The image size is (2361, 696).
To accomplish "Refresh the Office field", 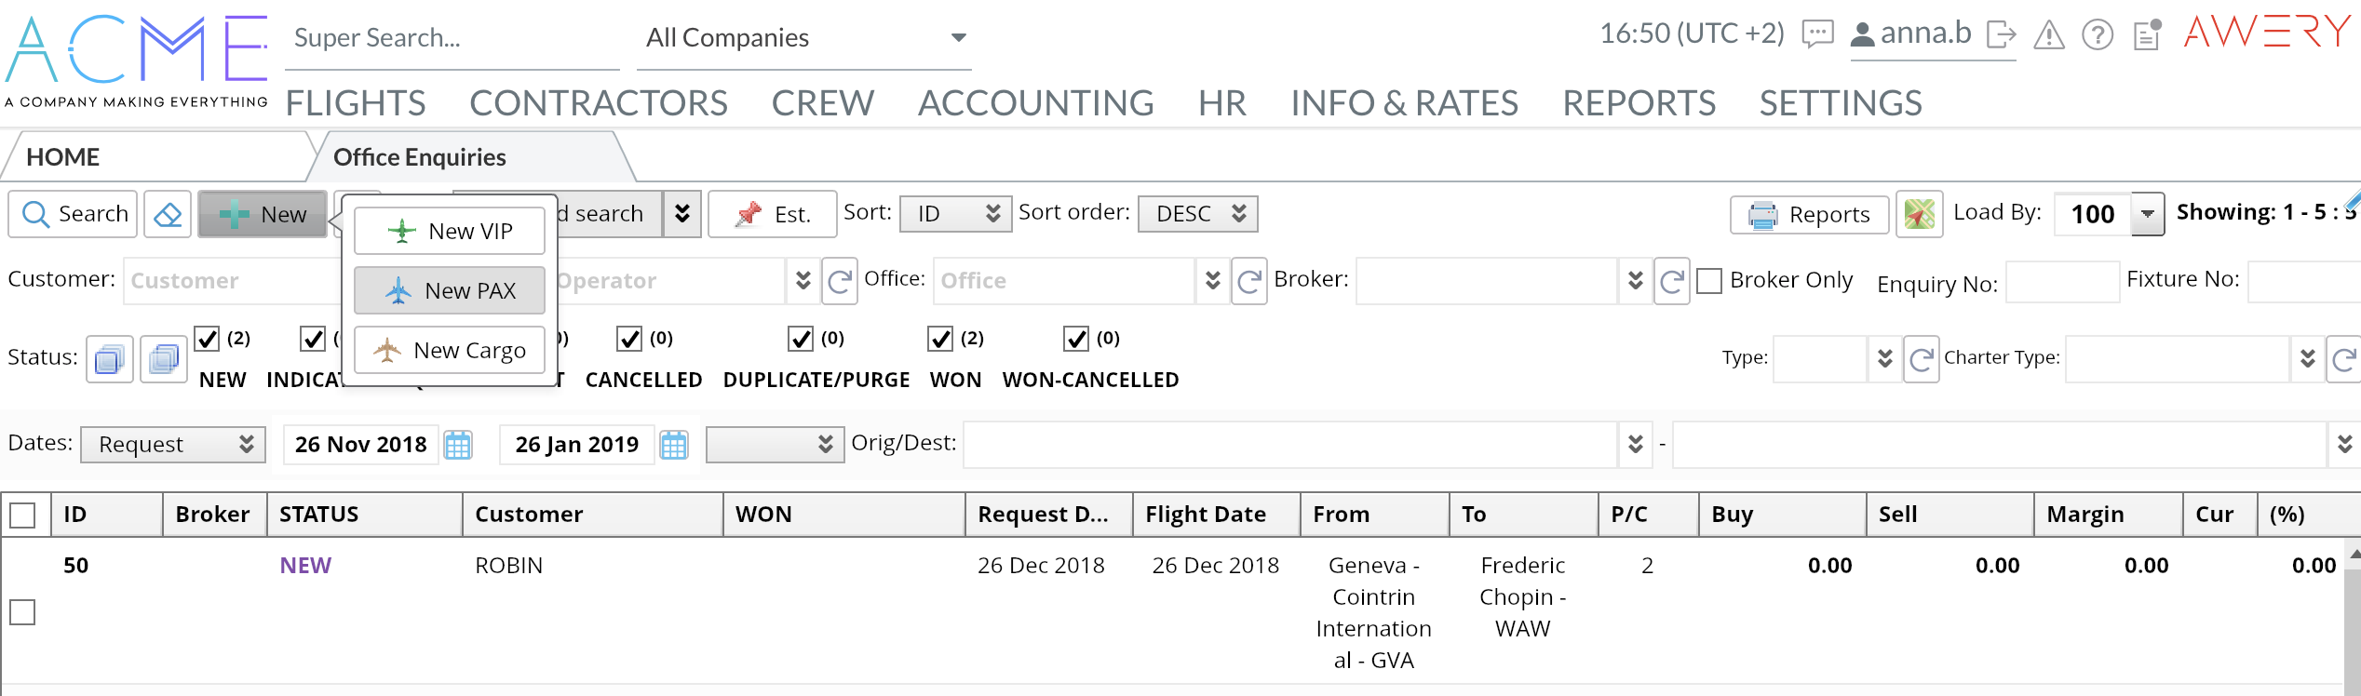I will coord(1248,281).
